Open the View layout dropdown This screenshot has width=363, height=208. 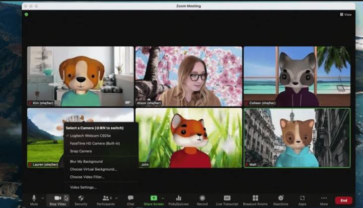(346, 14)
